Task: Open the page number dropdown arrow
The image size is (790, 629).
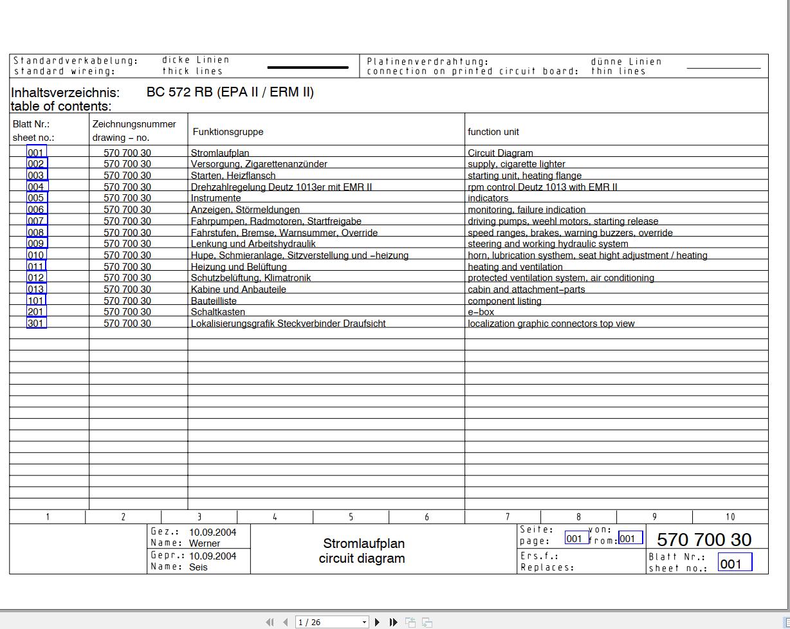Action: point(364,622)
